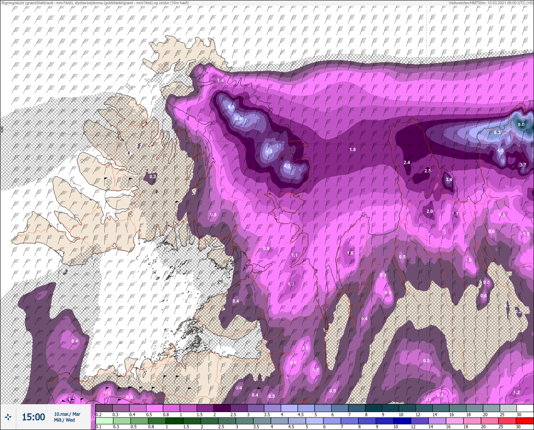Click the 1.4 value near the northern coast
This screenshot has width=534, height=430.
(x=220, y=80)
